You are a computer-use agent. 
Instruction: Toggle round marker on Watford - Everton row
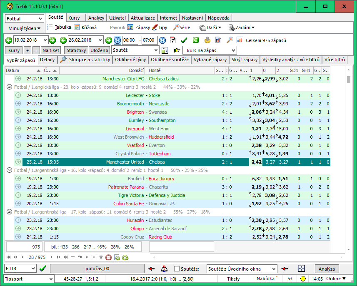coord(18,145)
